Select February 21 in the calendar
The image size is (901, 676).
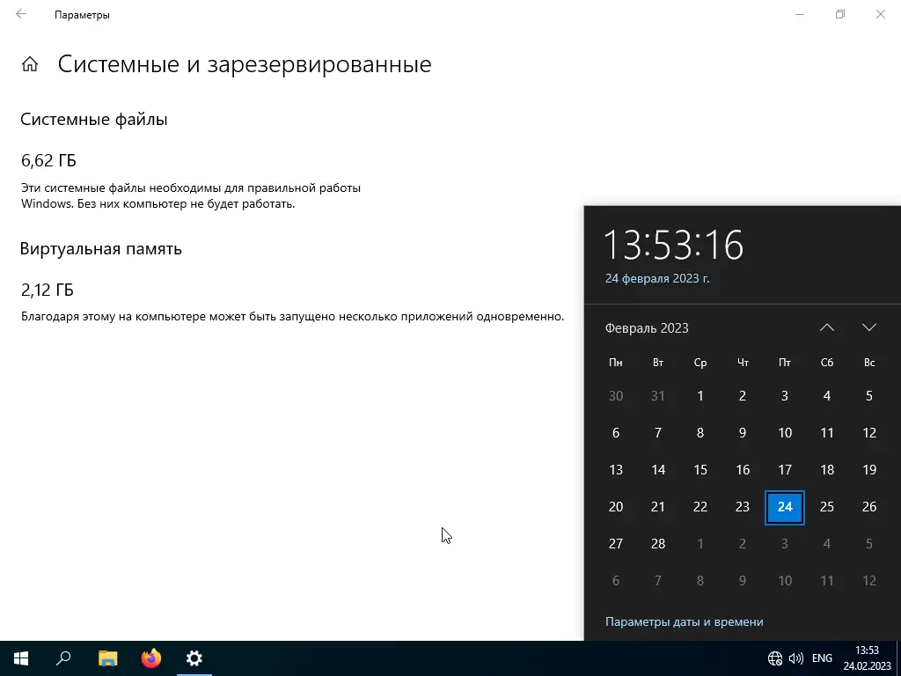tap(658, 507)
